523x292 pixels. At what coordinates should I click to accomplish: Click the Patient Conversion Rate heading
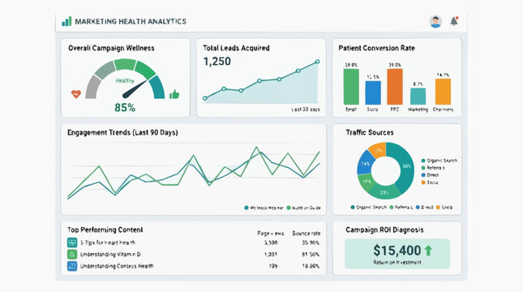(x=376, y=48)
